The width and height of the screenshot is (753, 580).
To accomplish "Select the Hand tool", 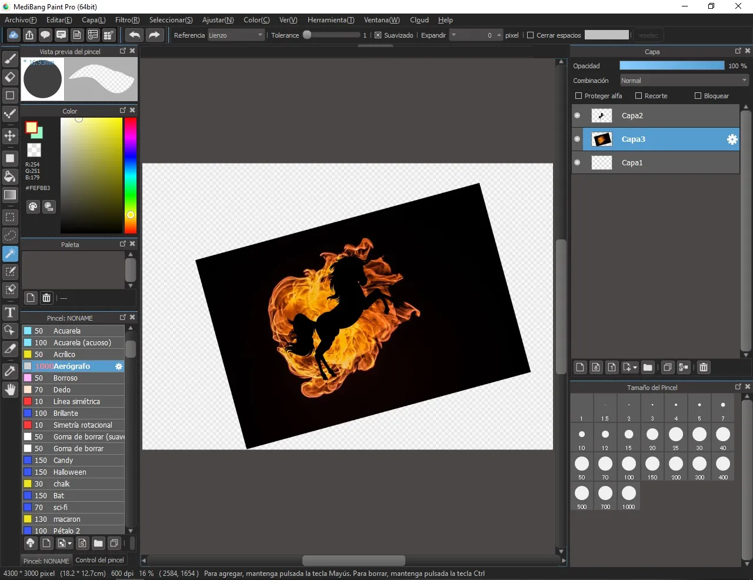I will point(10,389).
